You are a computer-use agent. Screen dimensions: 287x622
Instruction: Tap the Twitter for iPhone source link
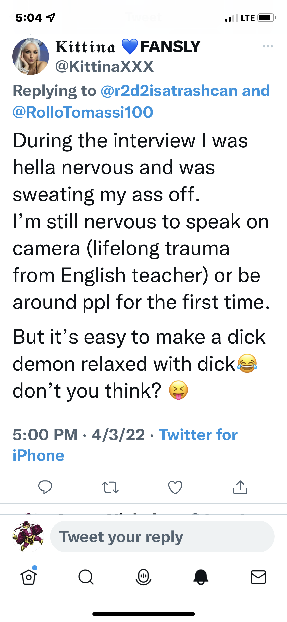tap(198, 435)
